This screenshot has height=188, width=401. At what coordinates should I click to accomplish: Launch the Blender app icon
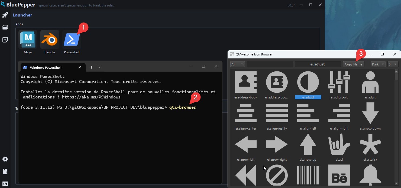[50, 39]
